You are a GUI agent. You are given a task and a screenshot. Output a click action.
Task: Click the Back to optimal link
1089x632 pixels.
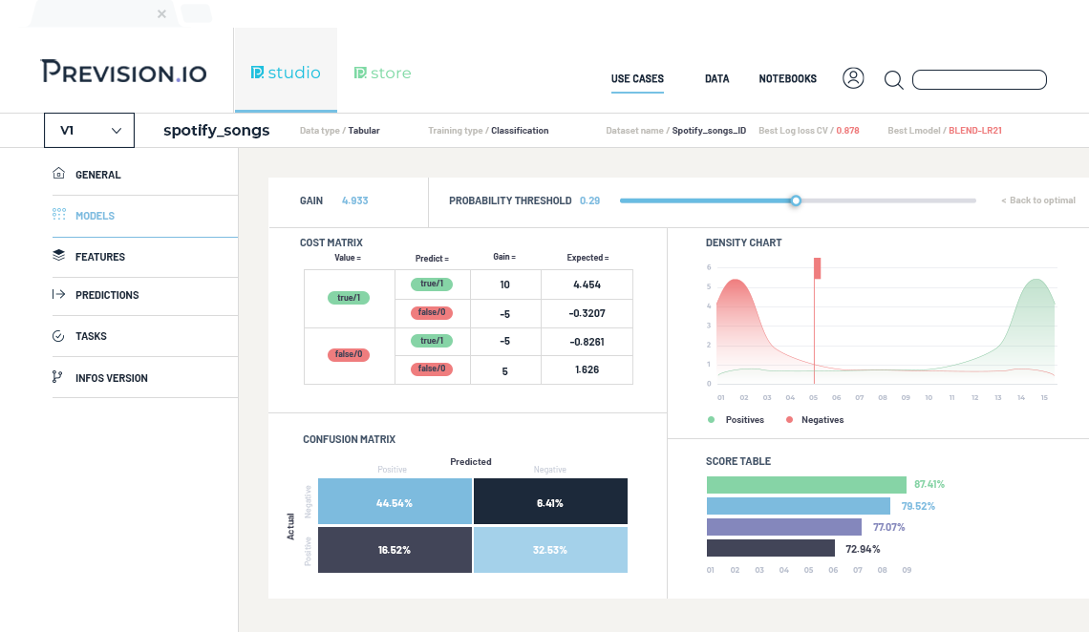tap(1037, 200)
